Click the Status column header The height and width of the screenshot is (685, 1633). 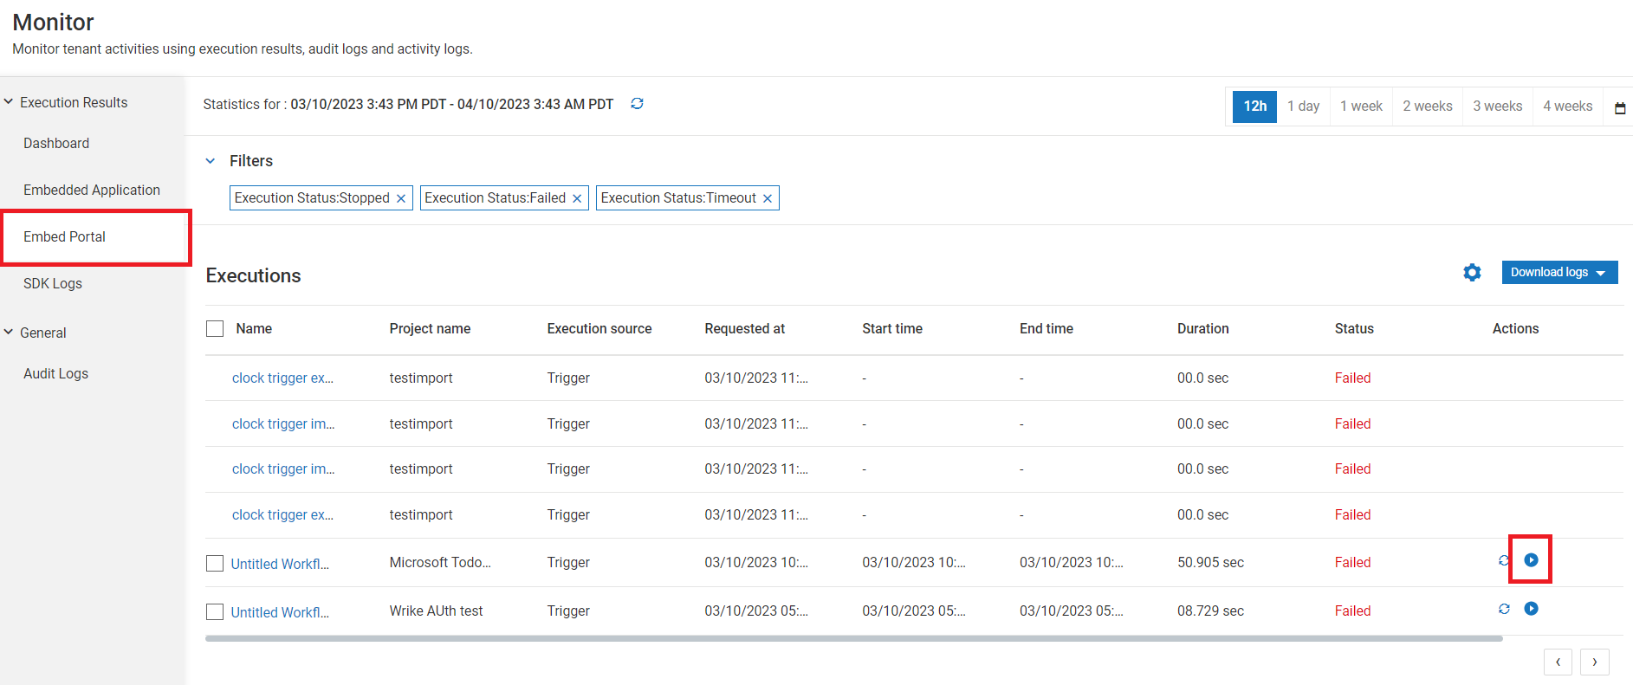(1354, 329)
